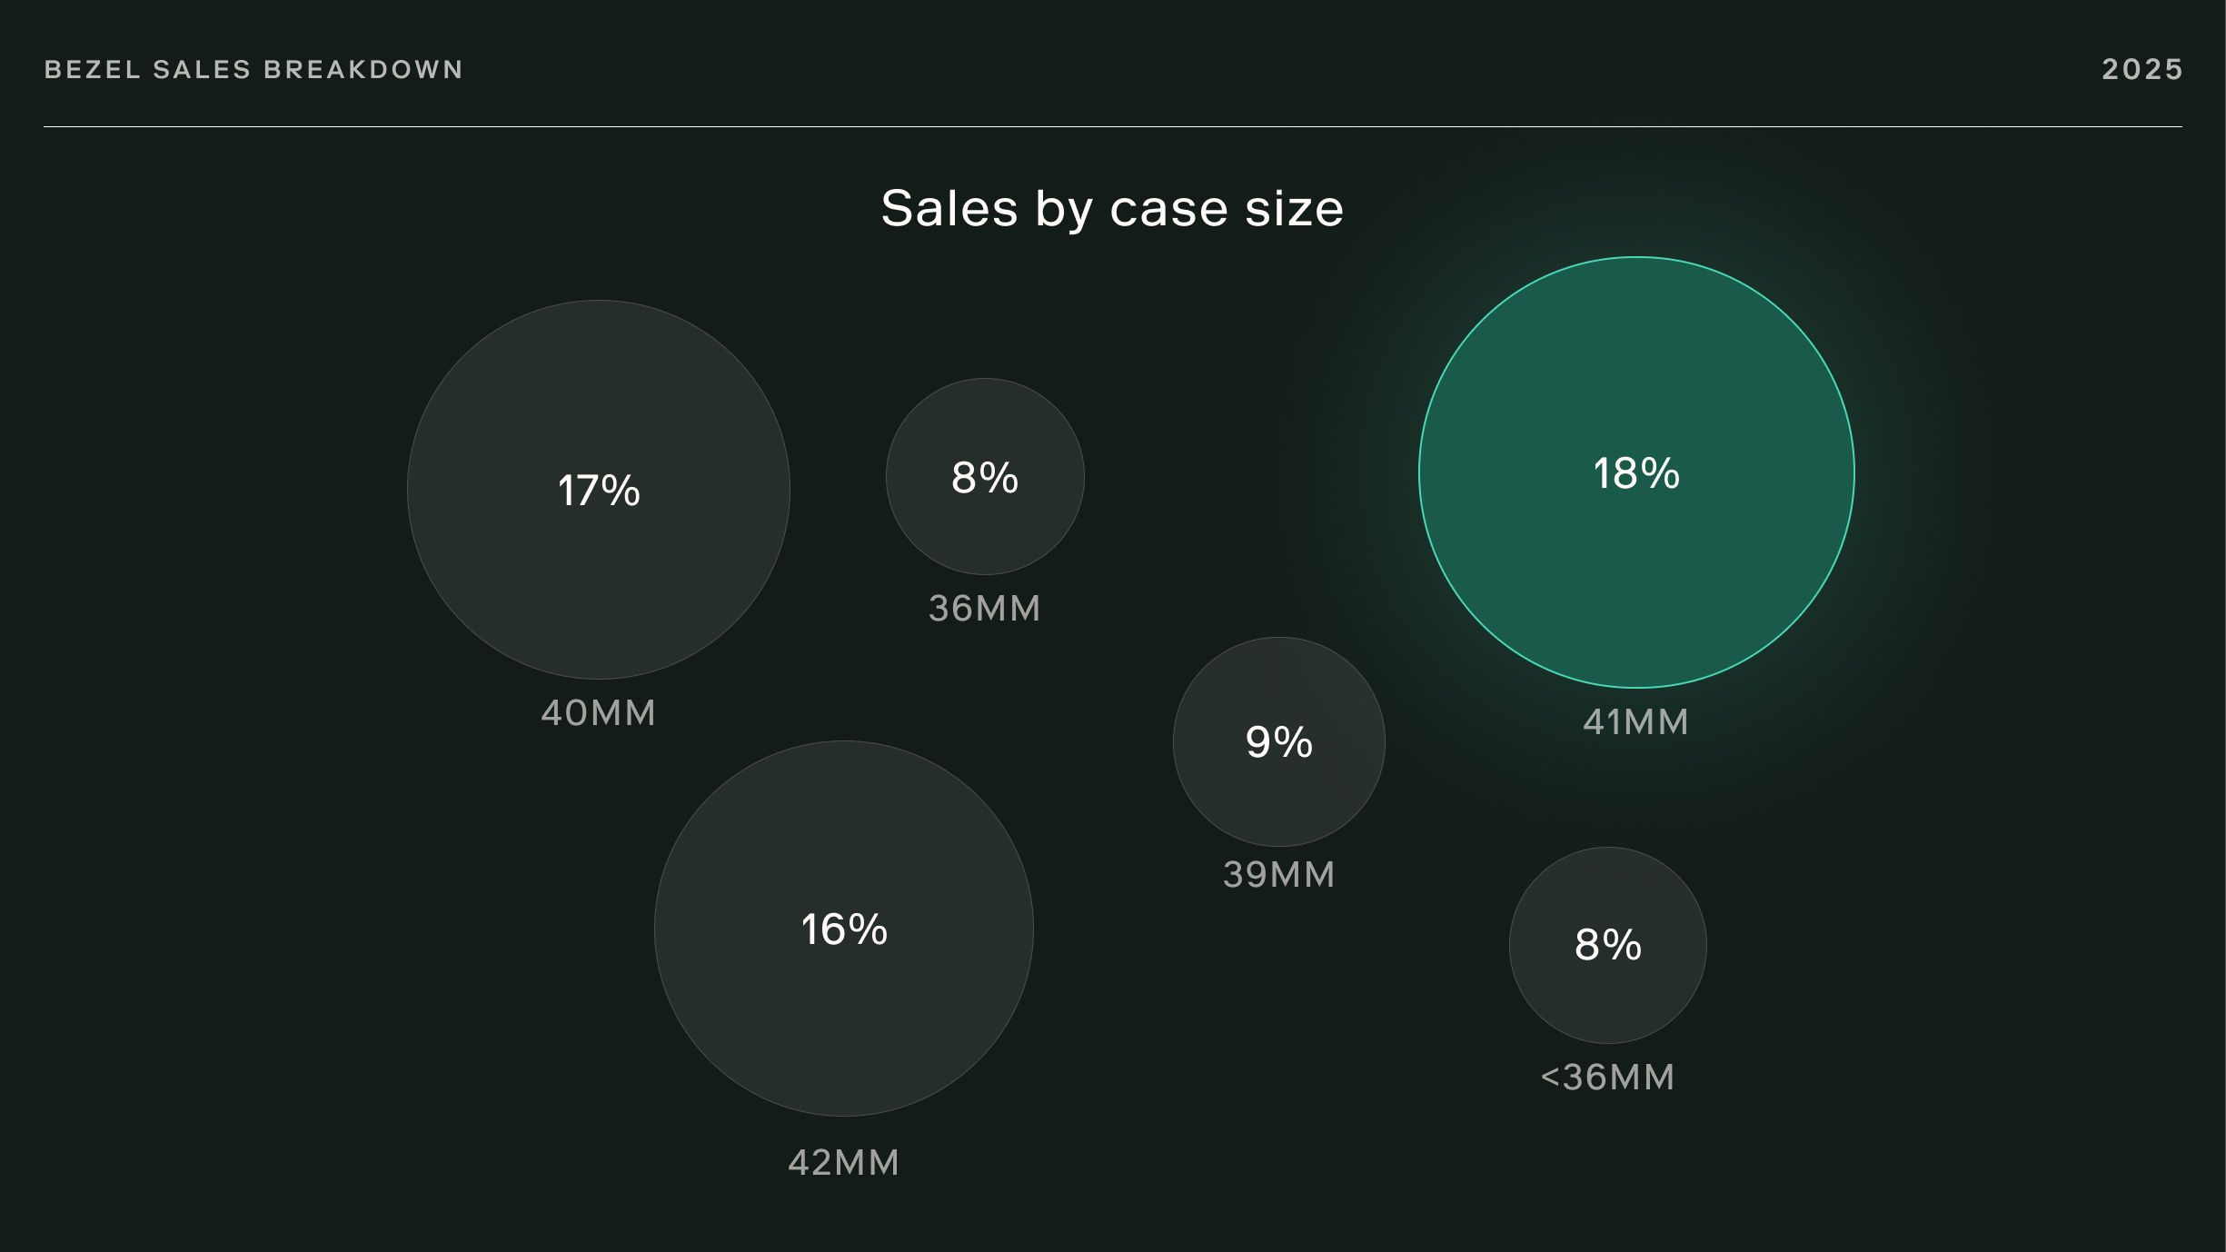
Task: Click the 41MM label
Action: coord(1635,722)
